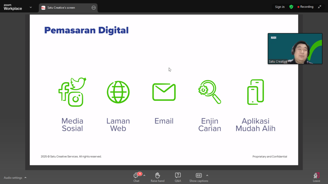Click the globe icon above Laman Web
The width and height of the screenshot is (328, 184).
click(118, 92)
